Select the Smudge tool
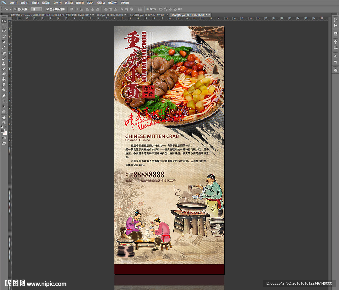Screen dimensions: 339x290 tap(4, 85)
